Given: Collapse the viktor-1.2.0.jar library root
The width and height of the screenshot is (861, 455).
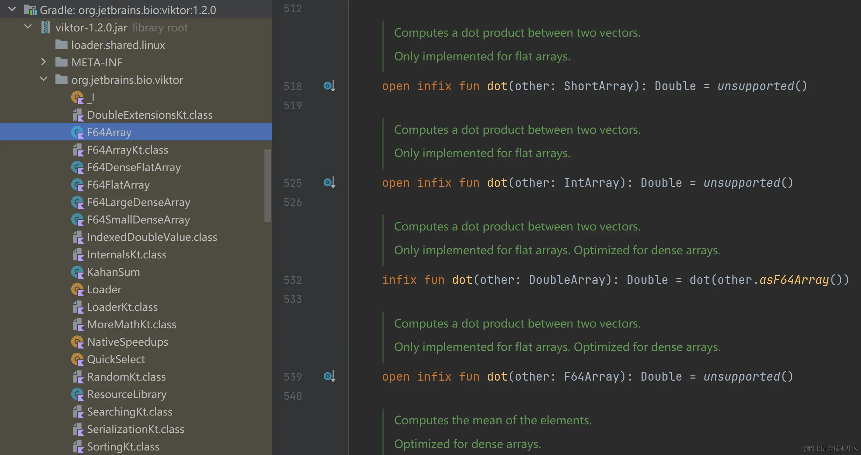Looking at the screenshot, I should click(28, 27).
